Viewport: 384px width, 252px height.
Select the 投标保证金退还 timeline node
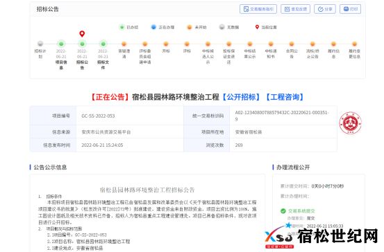228,44
